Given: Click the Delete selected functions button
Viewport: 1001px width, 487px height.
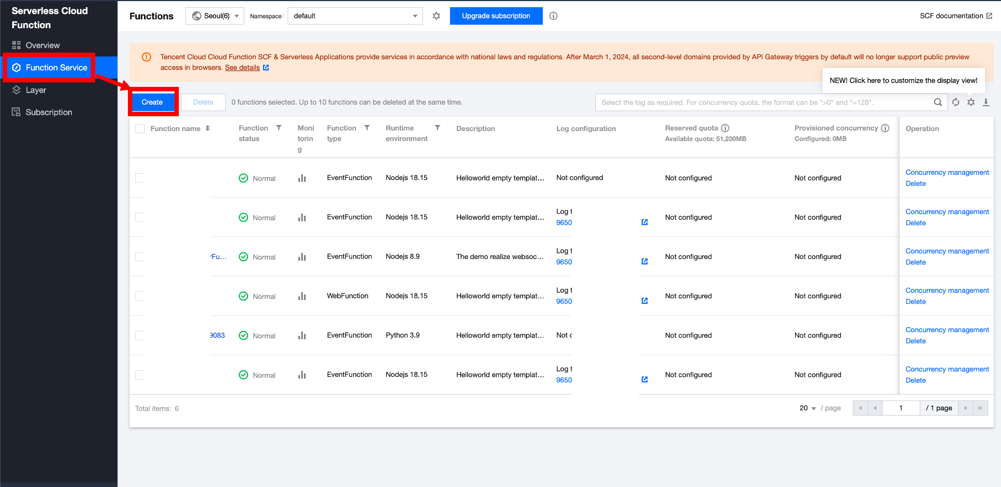Looking at the screenshot, I should click(x=203, y=102).
